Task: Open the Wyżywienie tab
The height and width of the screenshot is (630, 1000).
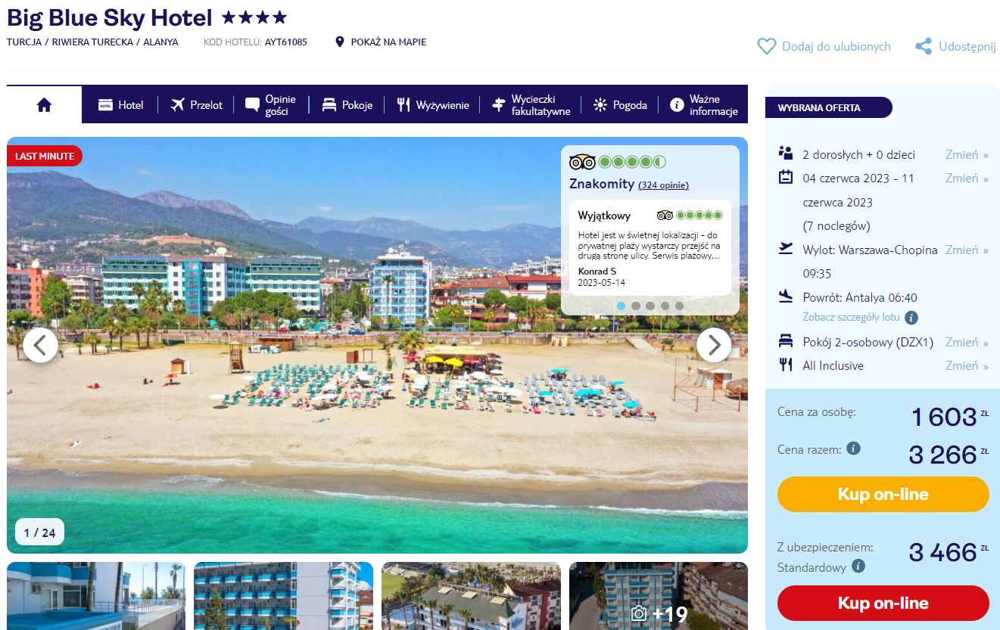Action: click(433, 105)
